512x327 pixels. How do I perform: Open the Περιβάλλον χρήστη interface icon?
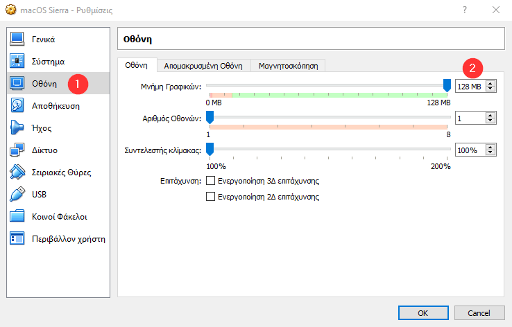click(17, 238)
